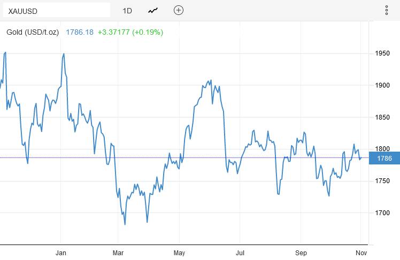The image size is (400, 260).
Task: Click the 1700 price axis label
Action: point(382,212)
